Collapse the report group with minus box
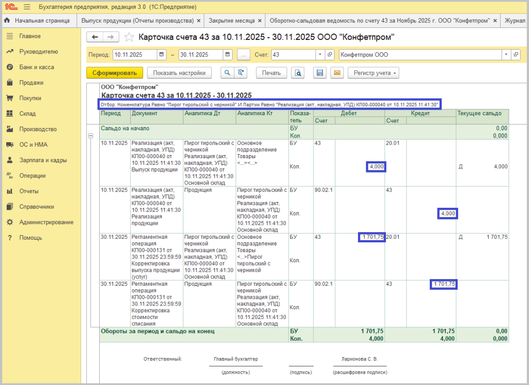The height and width of the screenshot is (385, 529). 91,136
